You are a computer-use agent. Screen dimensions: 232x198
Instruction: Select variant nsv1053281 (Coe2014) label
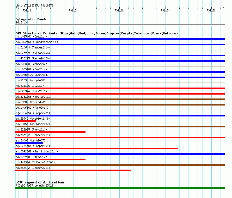31,69
